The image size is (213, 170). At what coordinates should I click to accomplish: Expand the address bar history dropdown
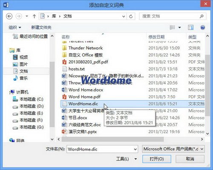click(x=124, y=17)
